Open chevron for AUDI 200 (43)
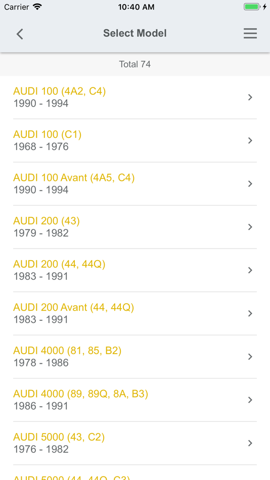The height and width of the screenshot is (480, 270). coord(250,227)
